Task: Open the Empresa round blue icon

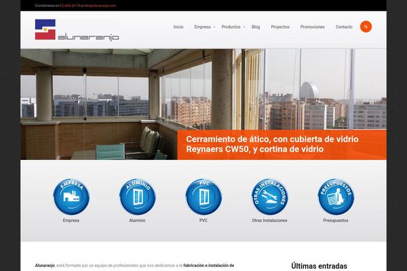Action: [71, 196]
